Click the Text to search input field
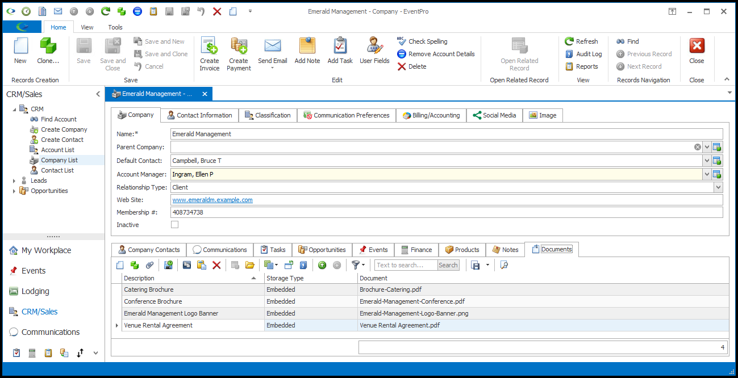Viewport: 738px width, 378px height. 406,265
